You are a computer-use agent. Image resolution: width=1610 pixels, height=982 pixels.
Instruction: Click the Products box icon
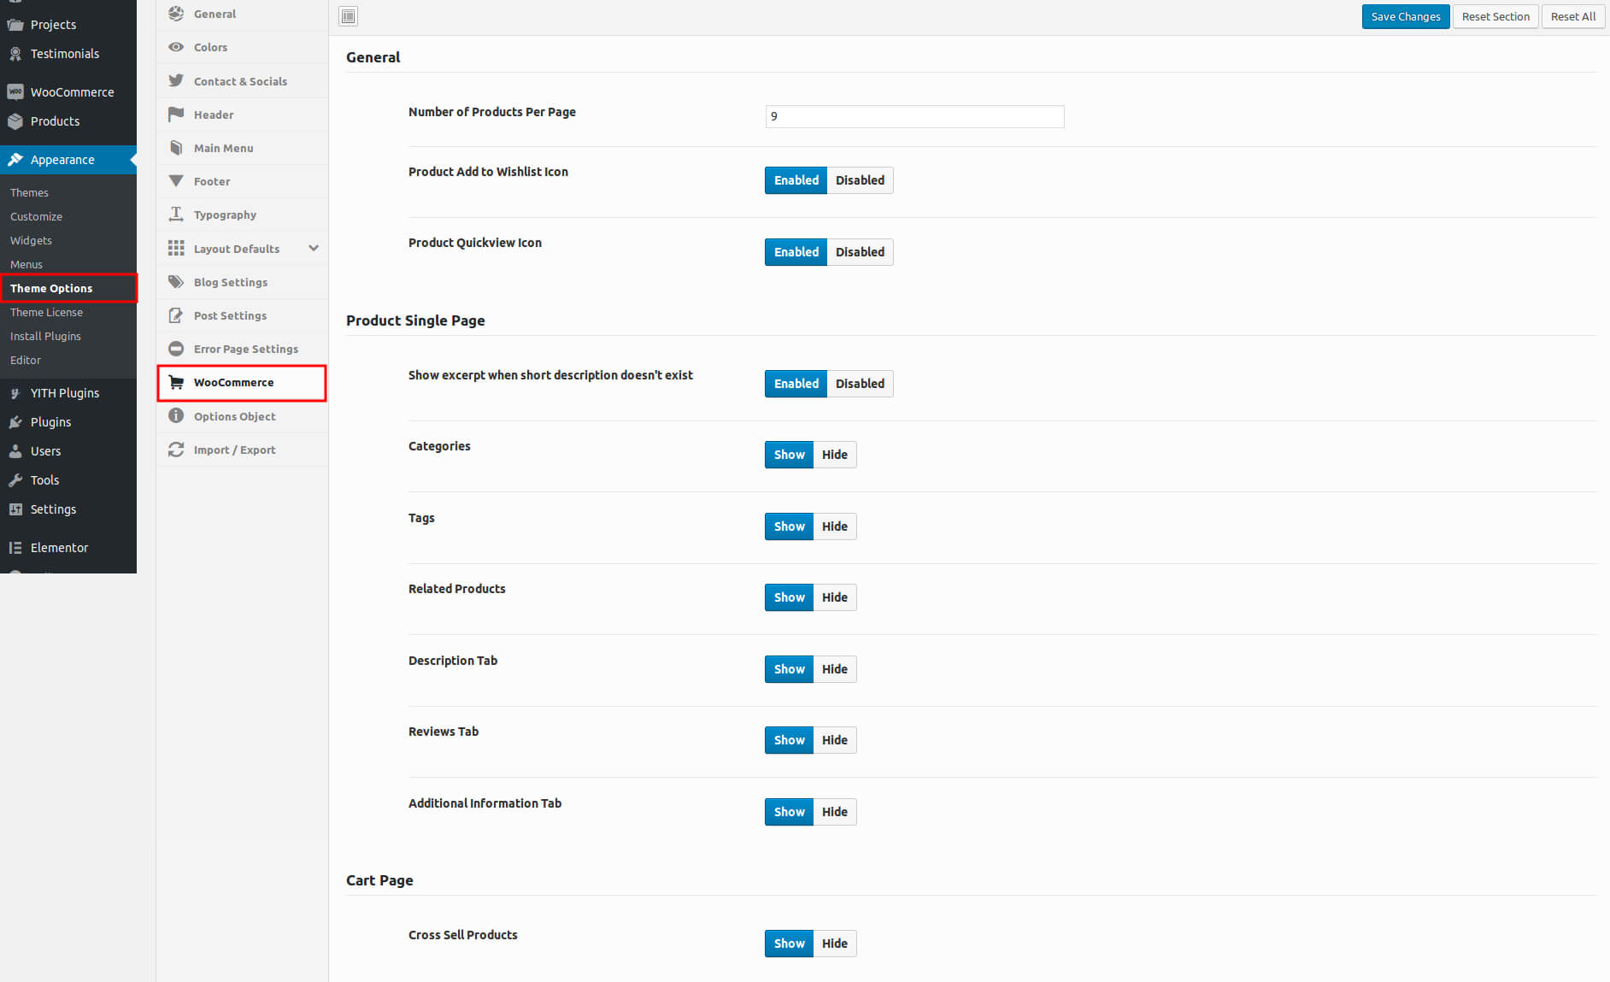pos(15,121)
